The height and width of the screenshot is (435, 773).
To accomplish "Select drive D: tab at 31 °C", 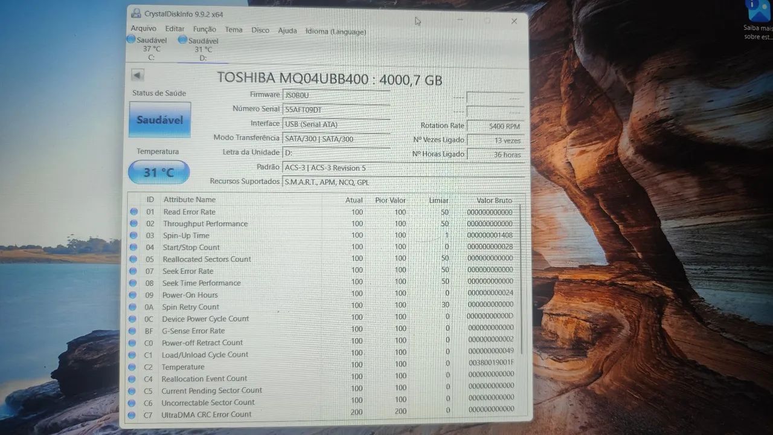I will pyautogui.click(x=203, y=49).
